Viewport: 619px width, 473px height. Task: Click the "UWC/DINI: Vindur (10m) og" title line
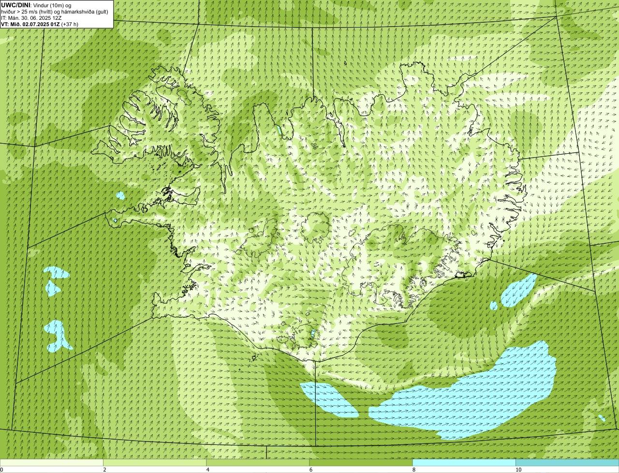tap(36, 5)
